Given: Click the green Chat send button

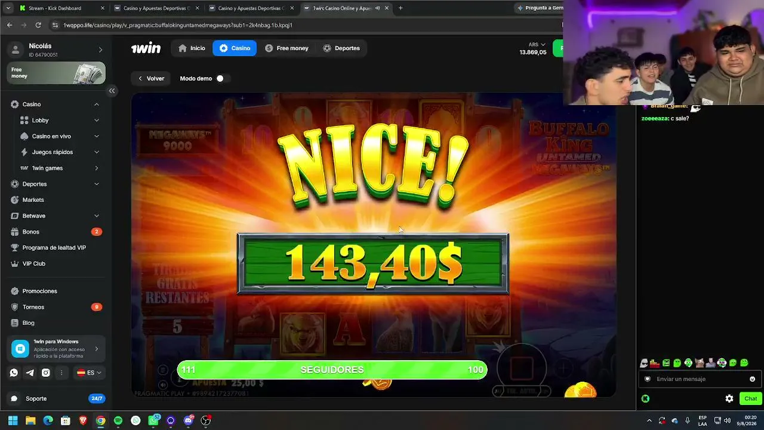Looking at the screenshot, I should [750, 398].
